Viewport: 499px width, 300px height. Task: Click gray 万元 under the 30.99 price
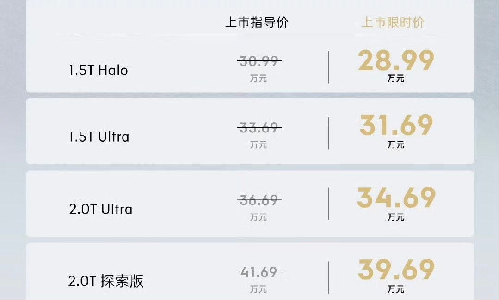pyautogui.click(x=259, y=78)
